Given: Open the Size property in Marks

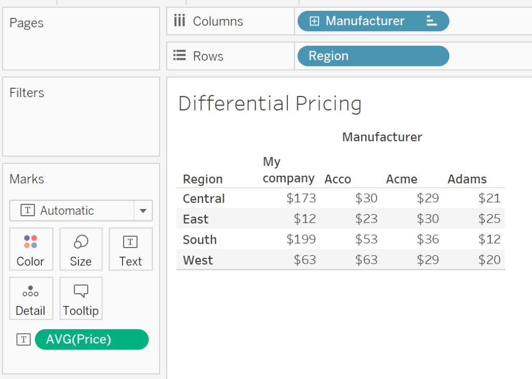Looking at the screenshot, I should [81, 249].
